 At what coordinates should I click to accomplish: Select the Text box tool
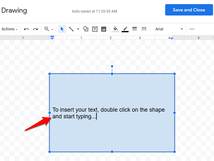tap(95, 29)
